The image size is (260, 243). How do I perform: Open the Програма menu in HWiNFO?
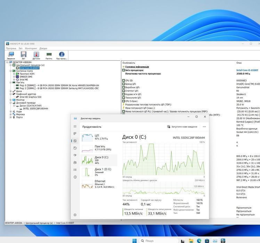[x=11, y=48]
